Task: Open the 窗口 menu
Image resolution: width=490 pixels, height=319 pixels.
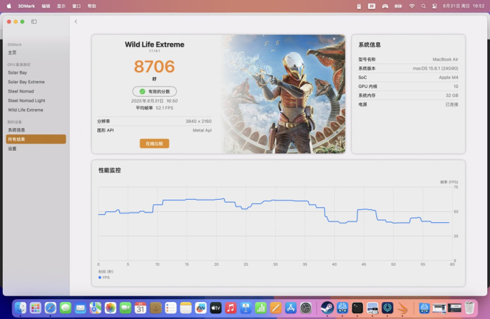Action: point(76,6)
